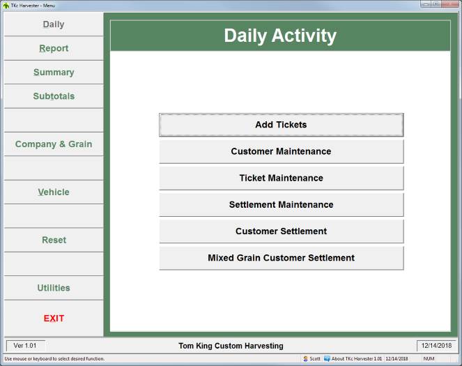Launch Settlement Maintenance

point(281,204)
